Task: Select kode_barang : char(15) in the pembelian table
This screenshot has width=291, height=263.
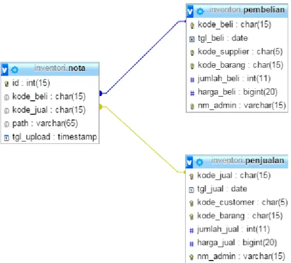Action: tap(241, 65)
